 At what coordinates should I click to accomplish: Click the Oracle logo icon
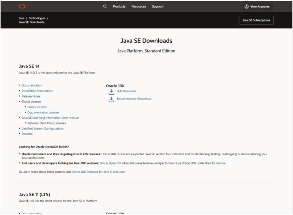(x=22, y=7)
